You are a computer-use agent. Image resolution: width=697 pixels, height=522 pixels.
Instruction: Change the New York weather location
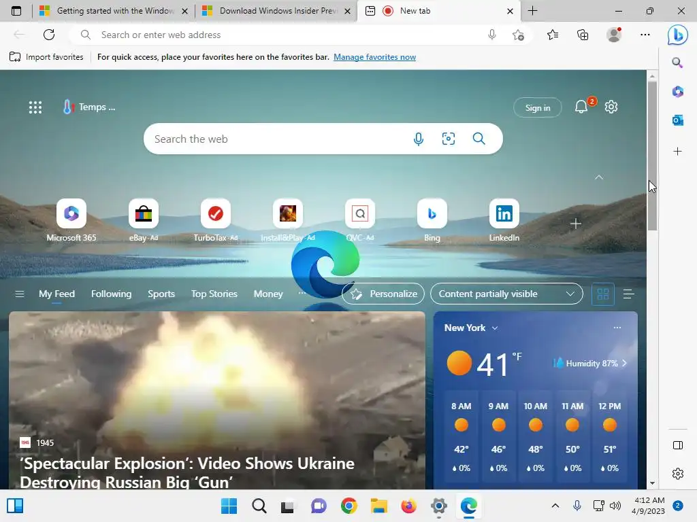(x=471, y=328)
